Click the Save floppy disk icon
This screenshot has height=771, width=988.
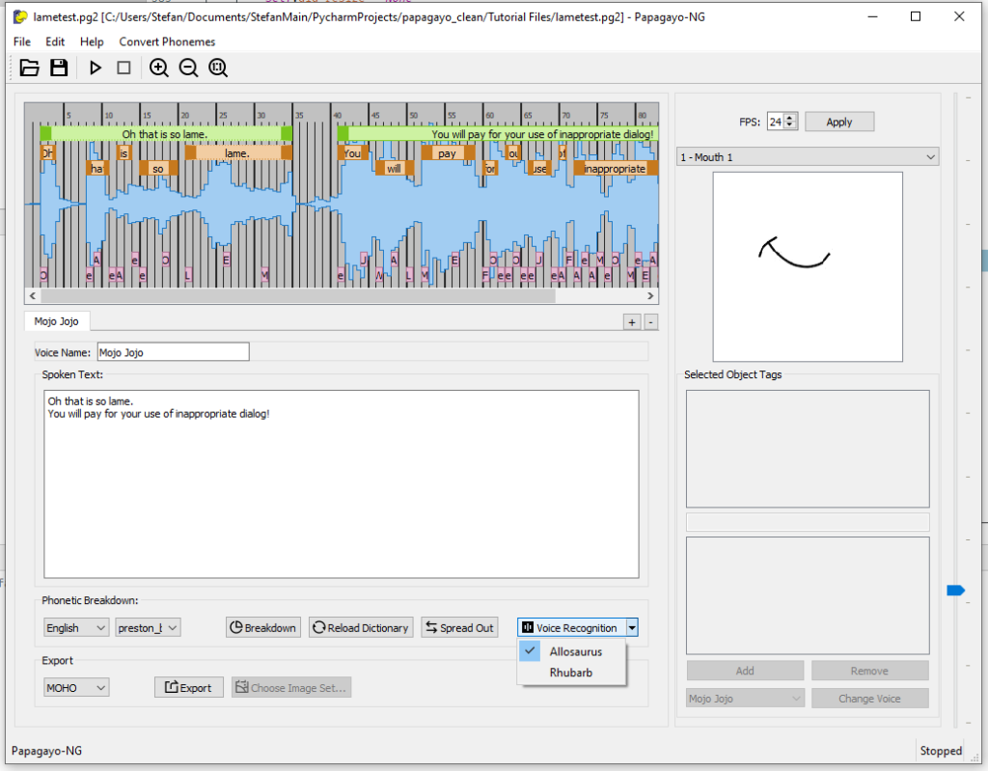59,68
